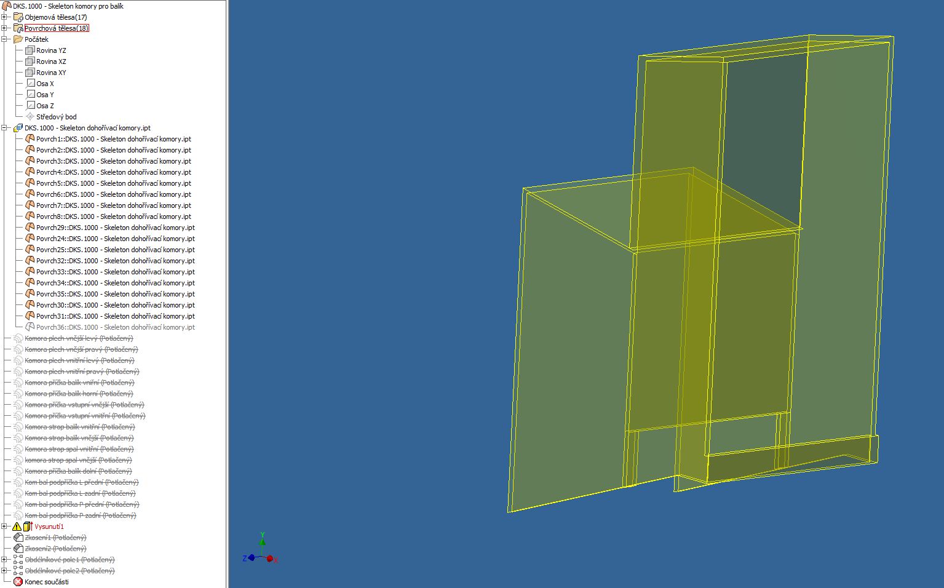Viewport: 944px width, 588px height.
Task: Select suppressed Obdélníkové pole2 feature
Action: click(x=69, y=571)
